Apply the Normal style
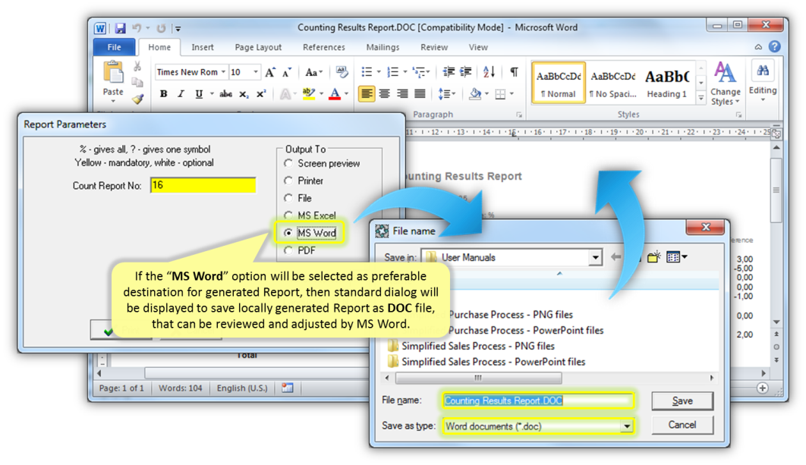This screenshot has height=465, width=806. 559,83
